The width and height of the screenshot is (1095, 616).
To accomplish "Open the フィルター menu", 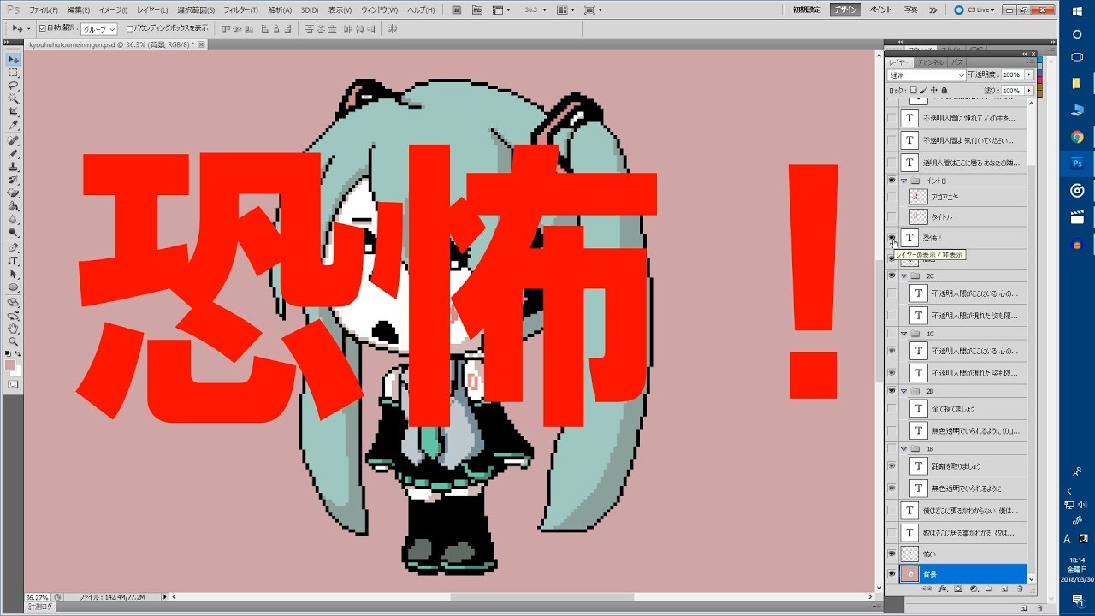I will click(x=240, y=9).
